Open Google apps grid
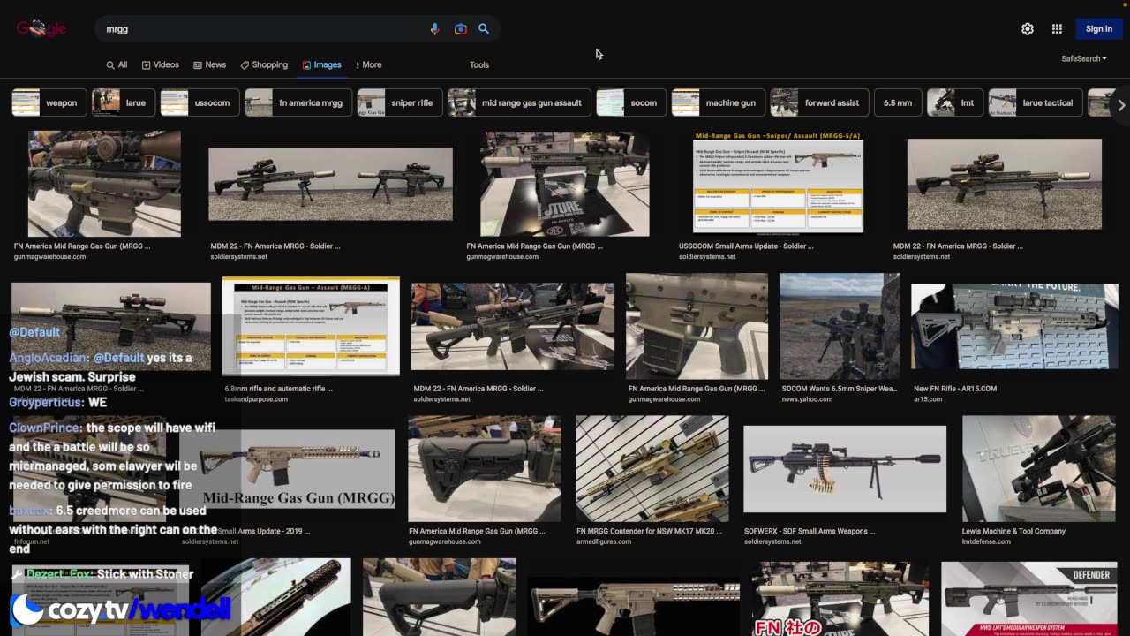The width and height of the screenshot is (1130, 636). click(x=1057, y=29)
